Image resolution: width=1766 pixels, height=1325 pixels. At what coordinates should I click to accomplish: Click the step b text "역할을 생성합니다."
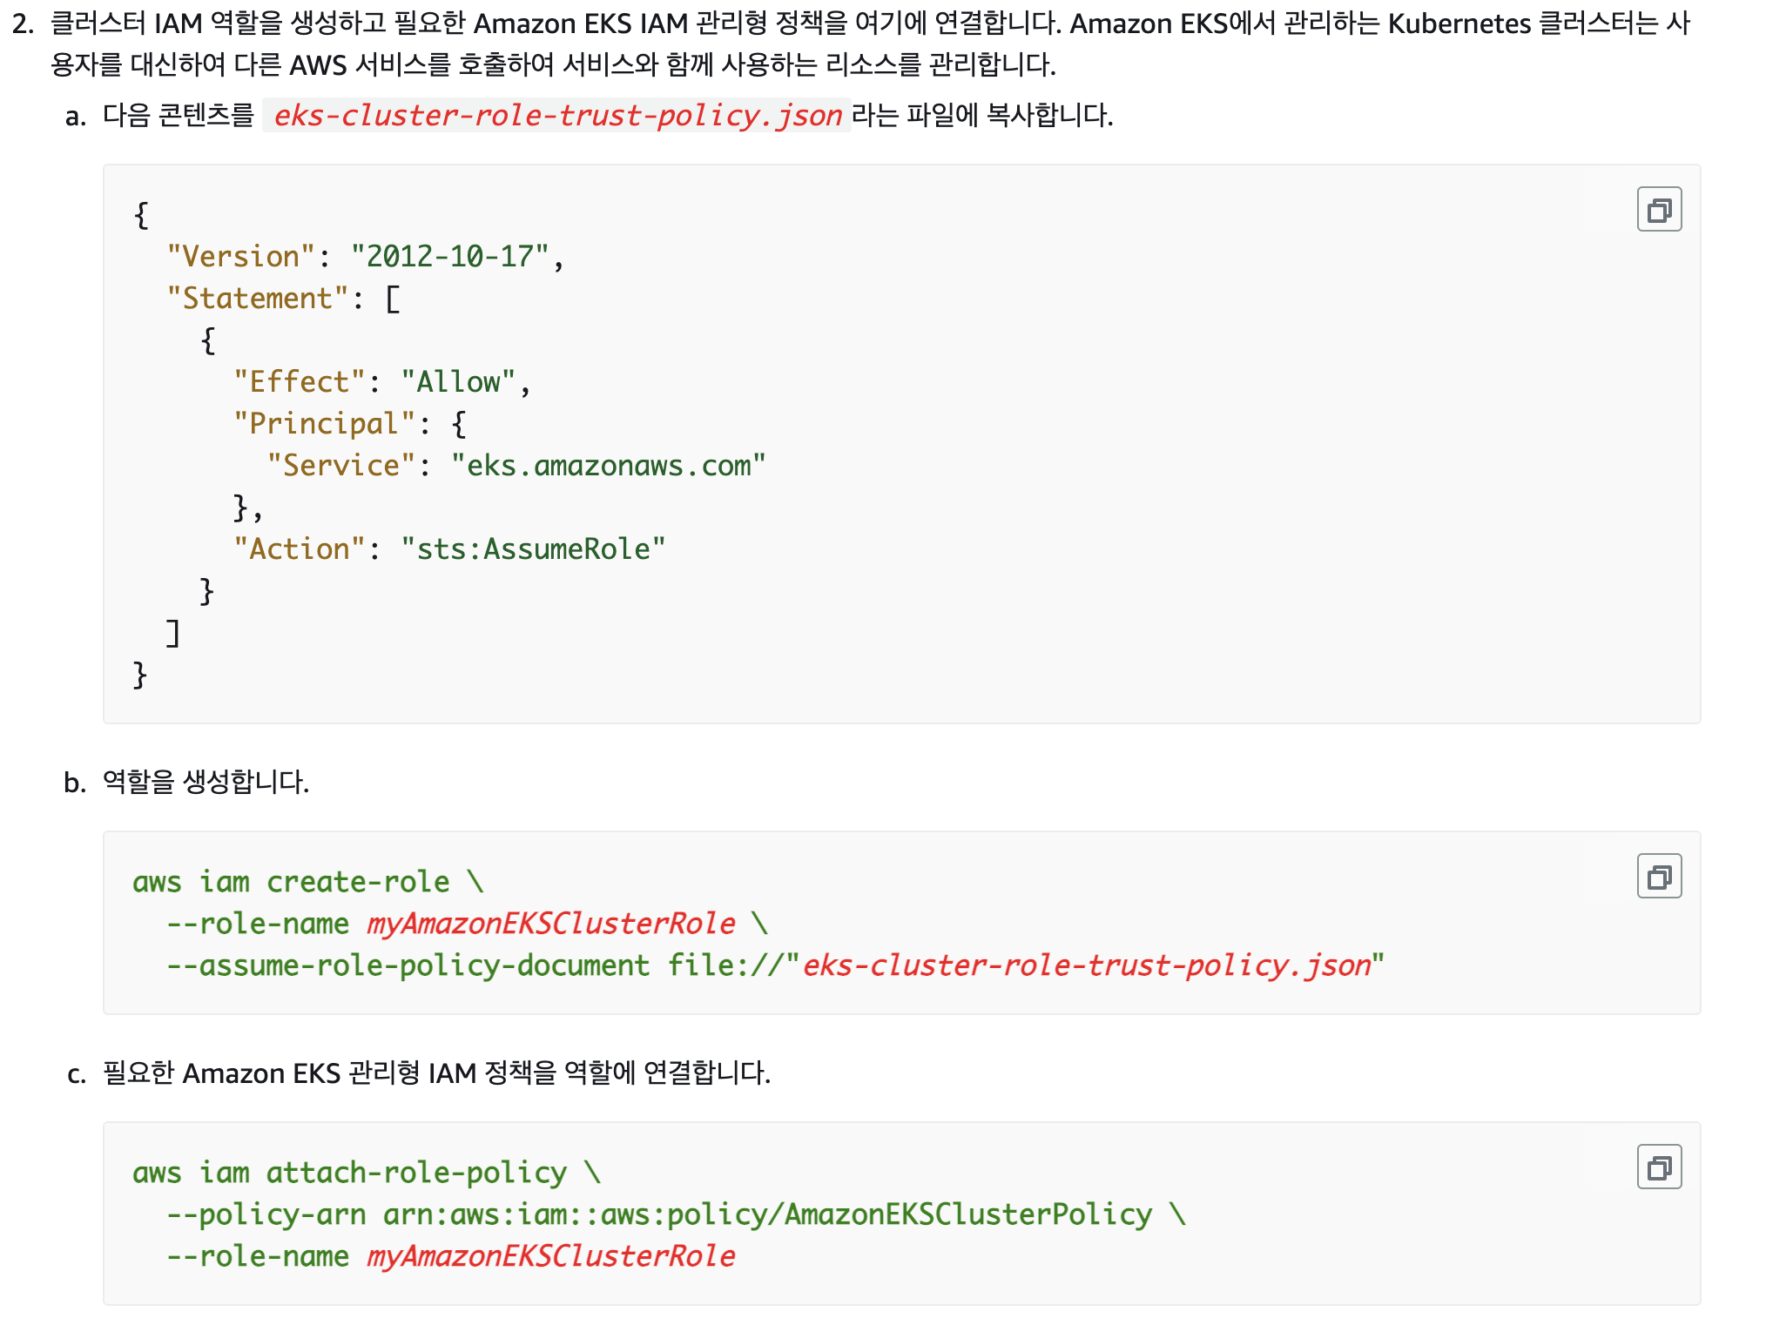click(x=206, y=782)
